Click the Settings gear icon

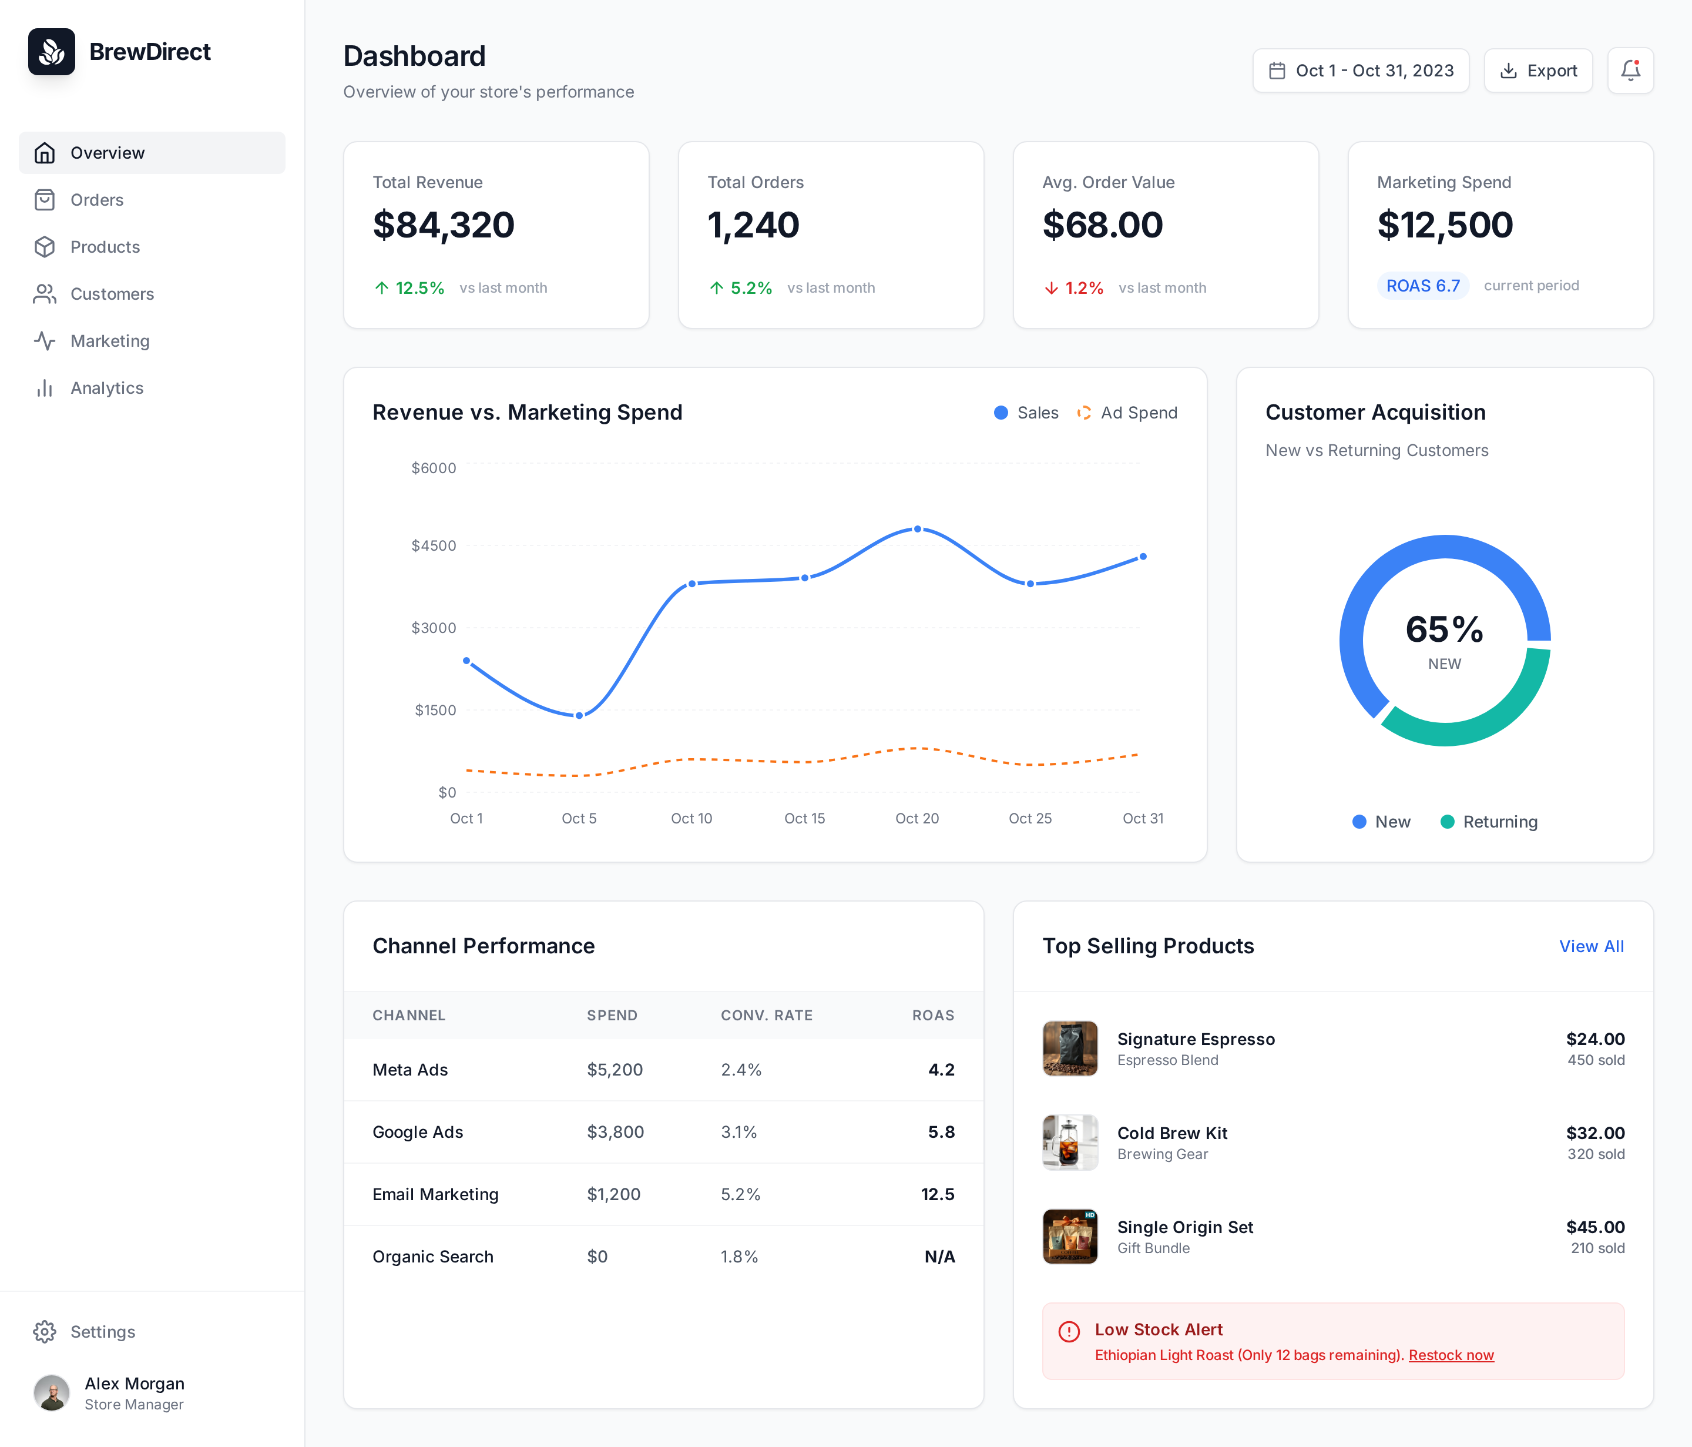45,1332
